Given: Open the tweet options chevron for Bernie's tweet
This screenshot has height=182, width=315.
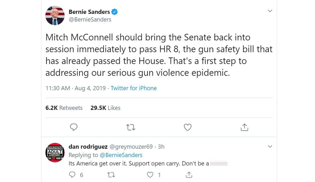Looking at the screenshot, I should coord(270,11).
